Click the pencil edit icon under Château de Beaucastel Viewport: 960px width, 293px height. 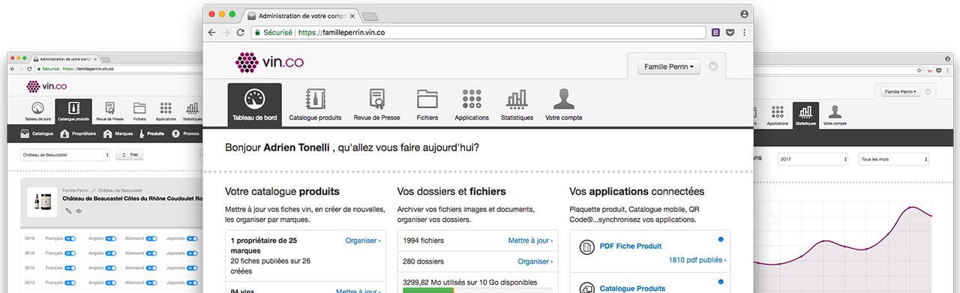click(68, 211)
